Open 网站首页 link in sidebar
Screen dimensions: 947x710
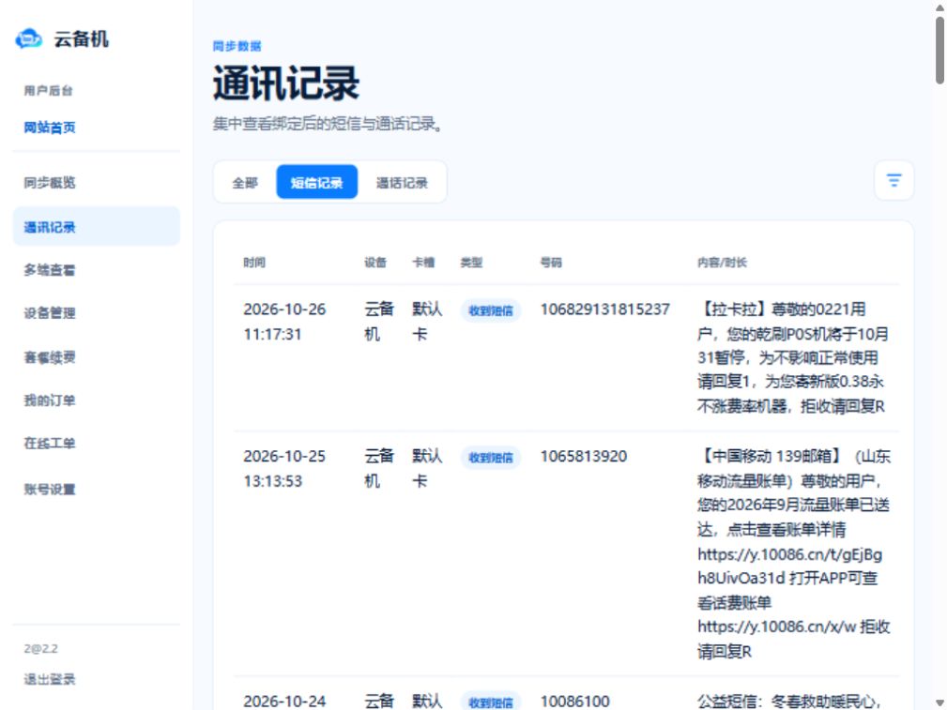[x=50, y=128]
